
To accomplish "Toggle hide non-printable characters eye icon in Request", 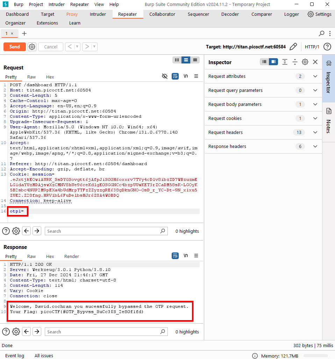I will click(x=165, y=76).
